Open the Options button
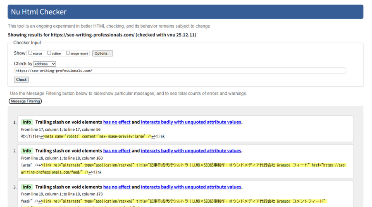Viewport: 372px width, 207px height. pyautogui.click(x=103, y=53)
